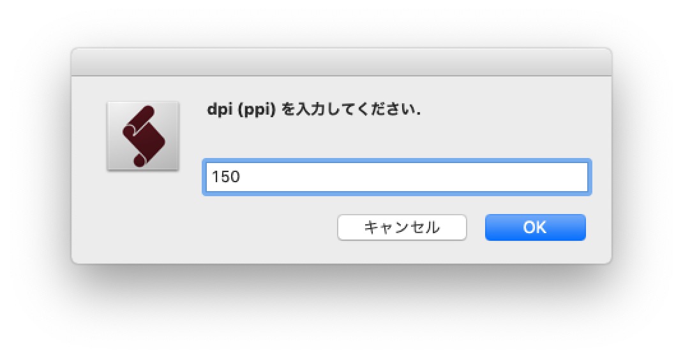Click the AppleScript scroll icon
Image resolution: width=683 pixels, height=358 pixels.
click(144, 136)
